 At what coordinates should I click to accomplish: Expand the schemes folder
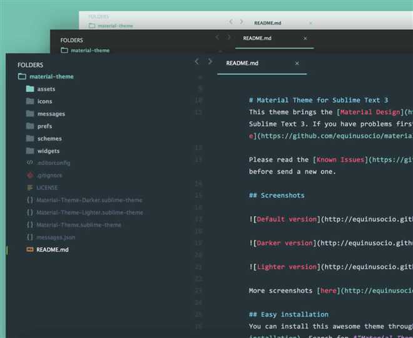tap(49, 138)
